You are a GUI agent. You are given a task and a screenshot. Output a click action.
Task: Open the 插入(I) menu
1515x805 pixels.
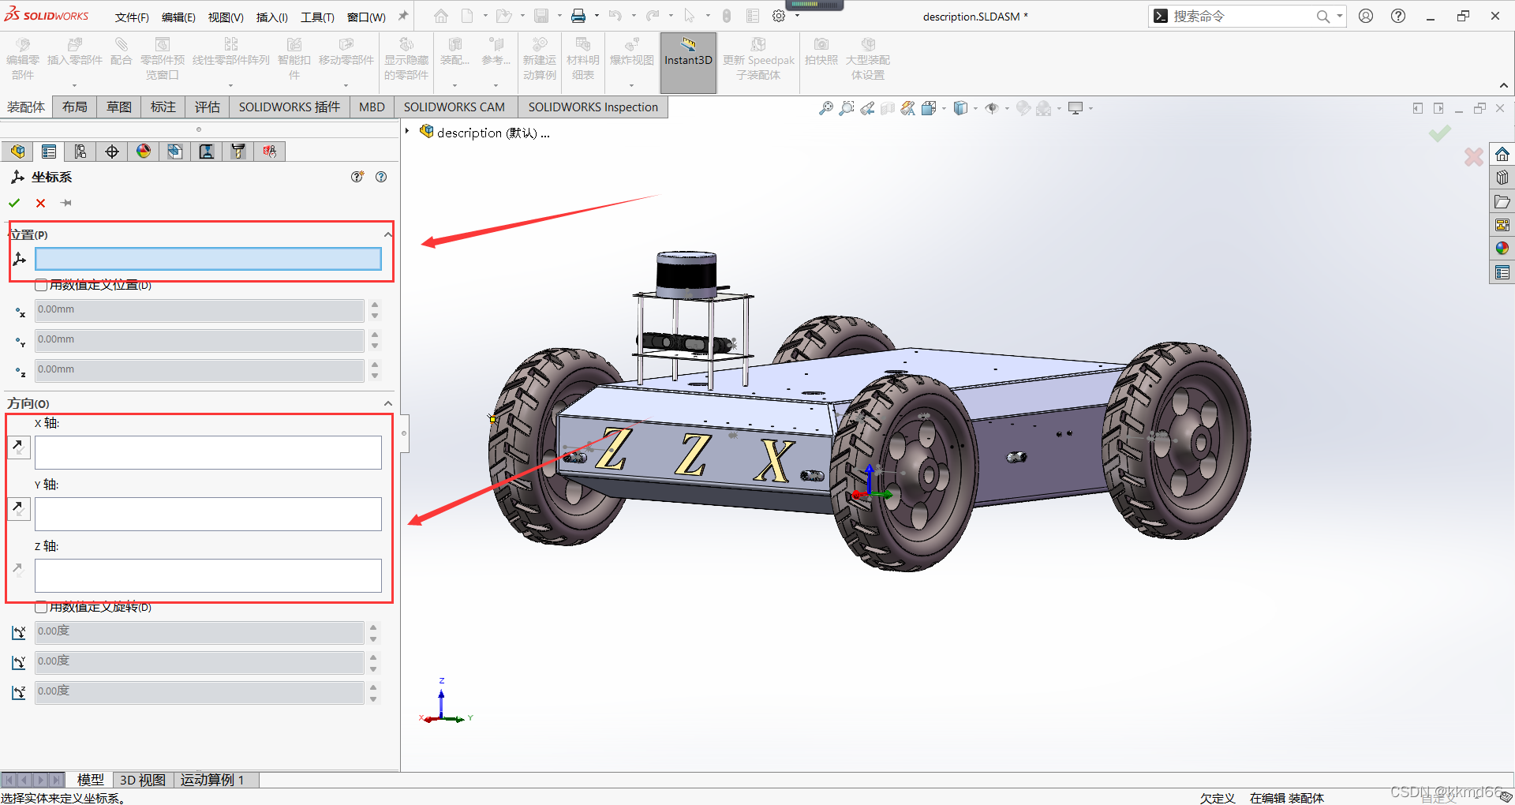(x=272, y=17)
